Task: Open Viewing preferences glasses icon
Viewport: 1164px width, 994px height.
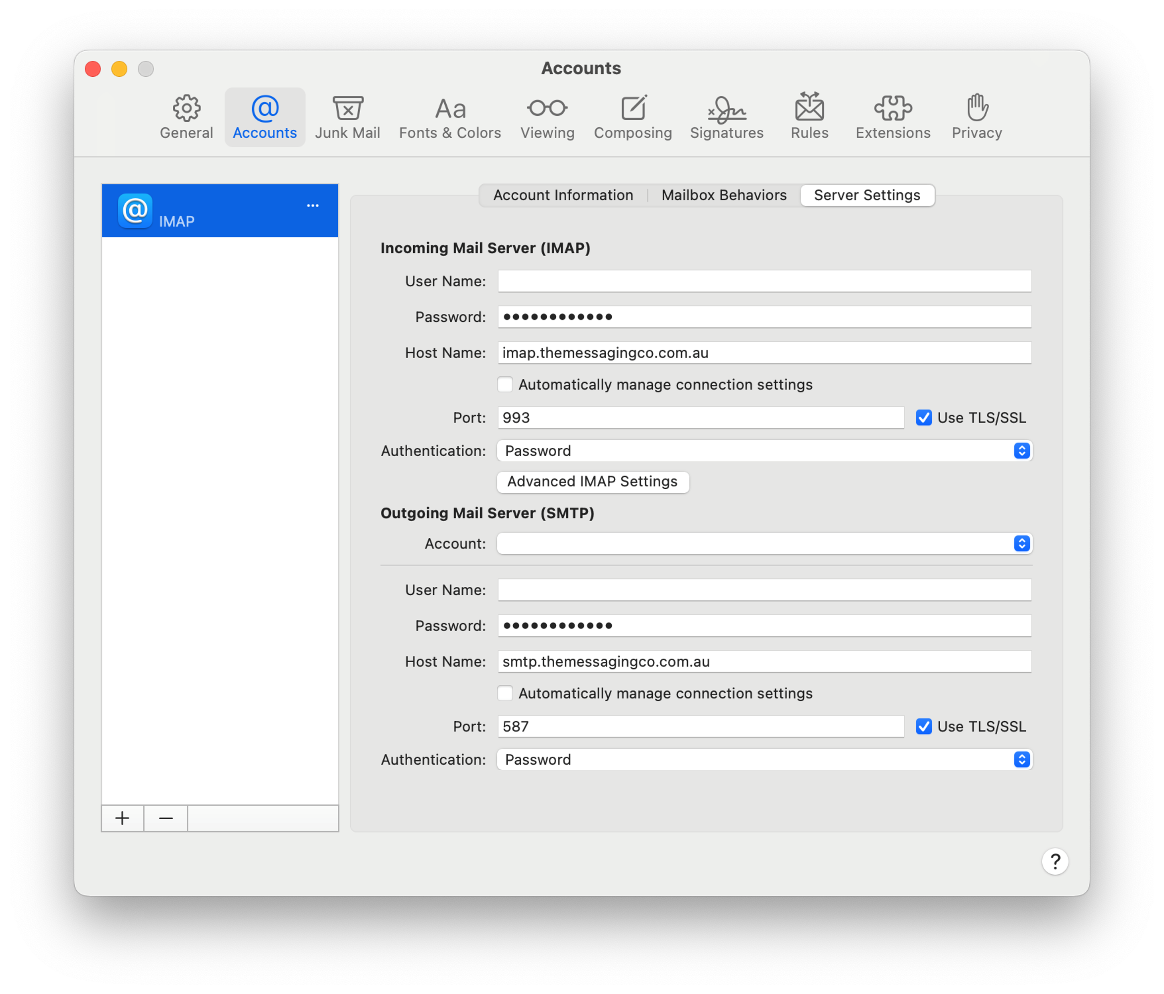Action: (547, 108)
